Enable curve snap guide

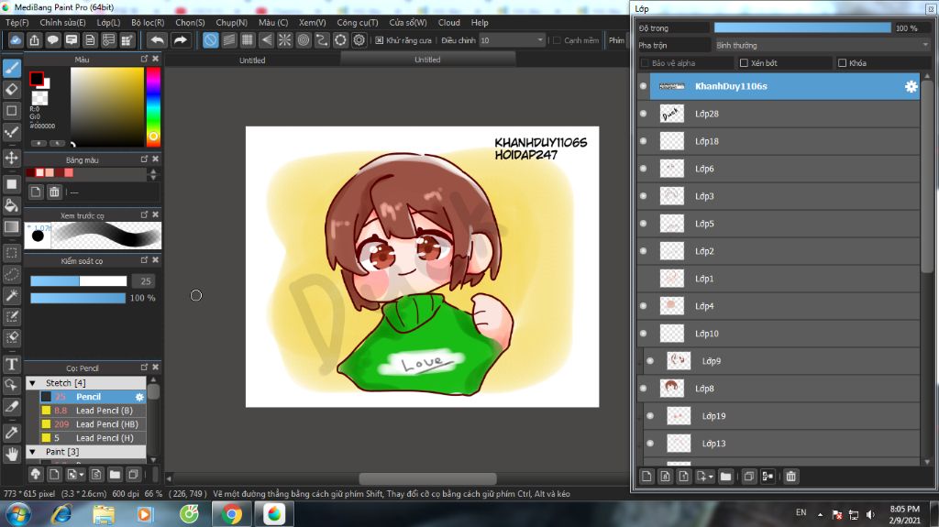pos(322,40)
